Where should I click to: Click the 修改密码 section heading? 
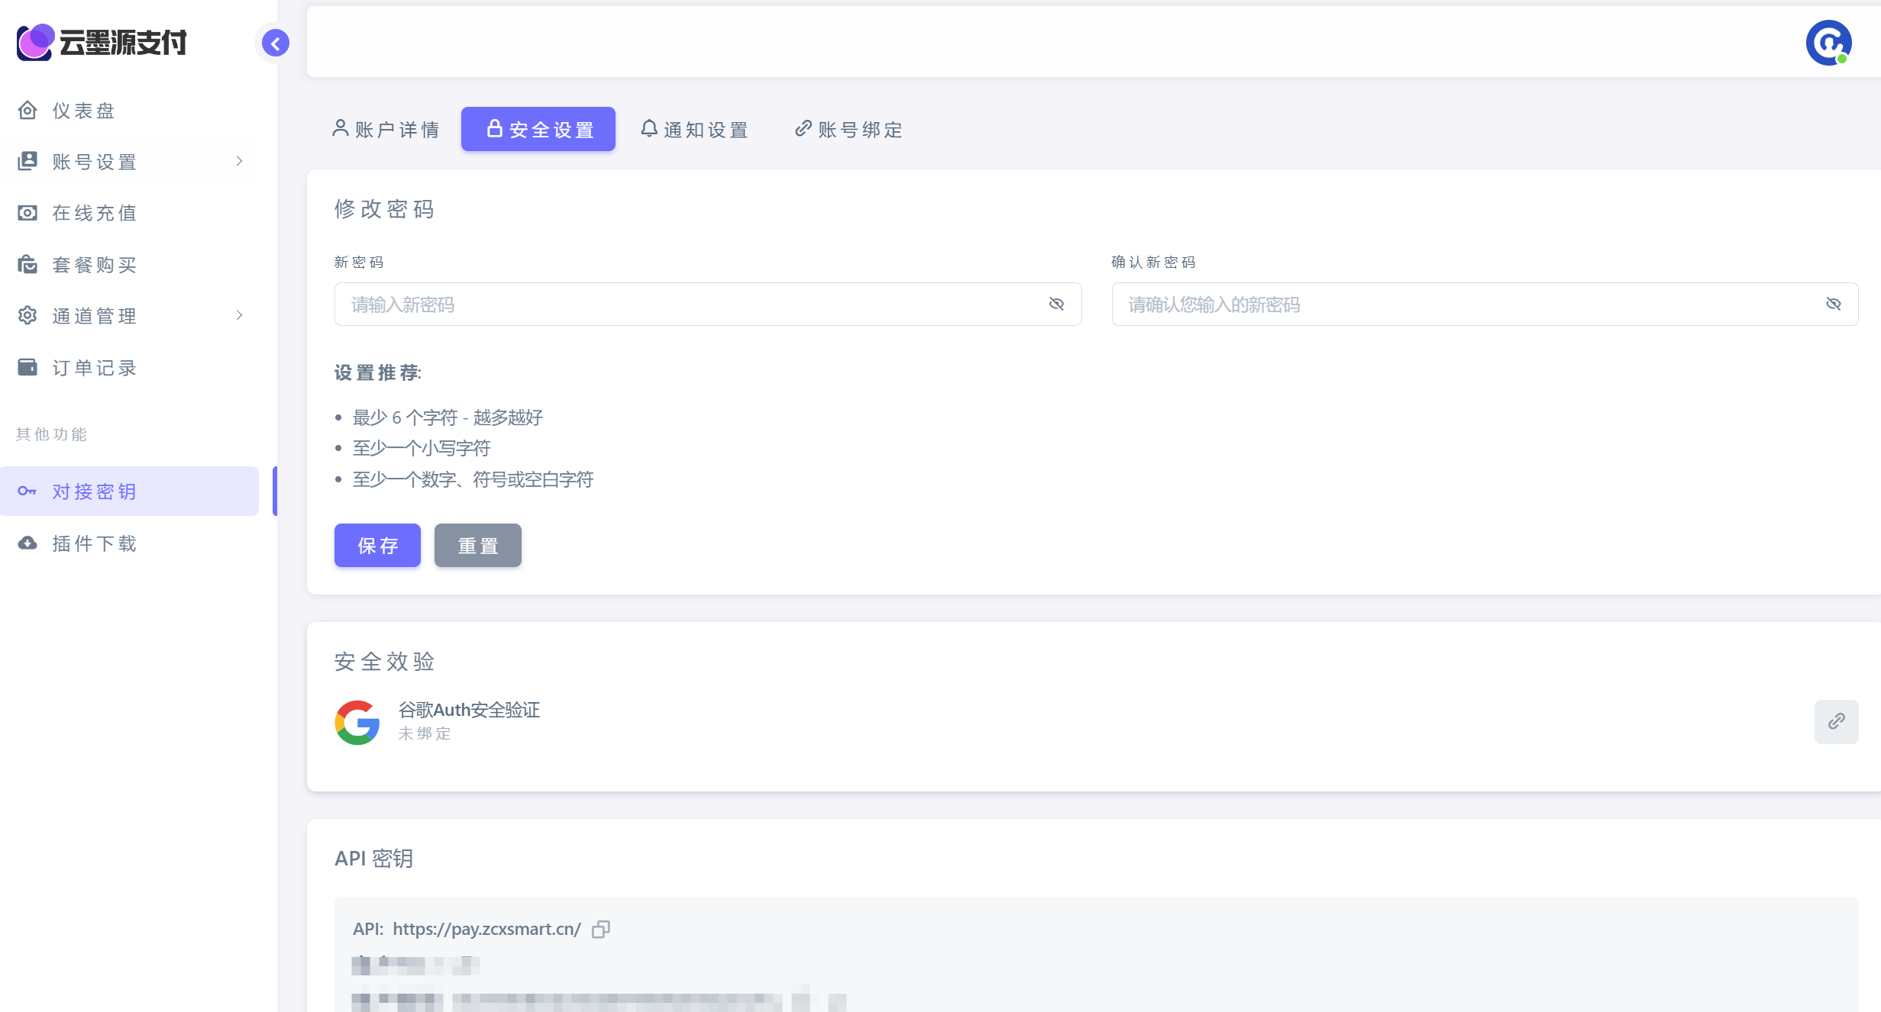(x=384, y=209)
